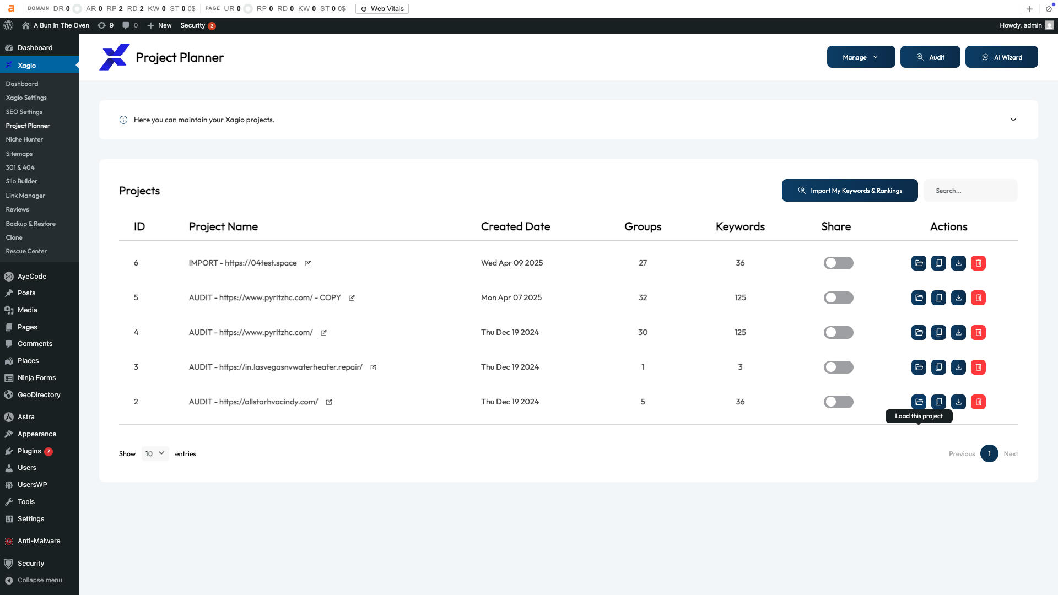This screenshot has height=595, width=1058.
Task: Toggle share for lasvegasnvwaterheater.repair project
Action: 838,367
